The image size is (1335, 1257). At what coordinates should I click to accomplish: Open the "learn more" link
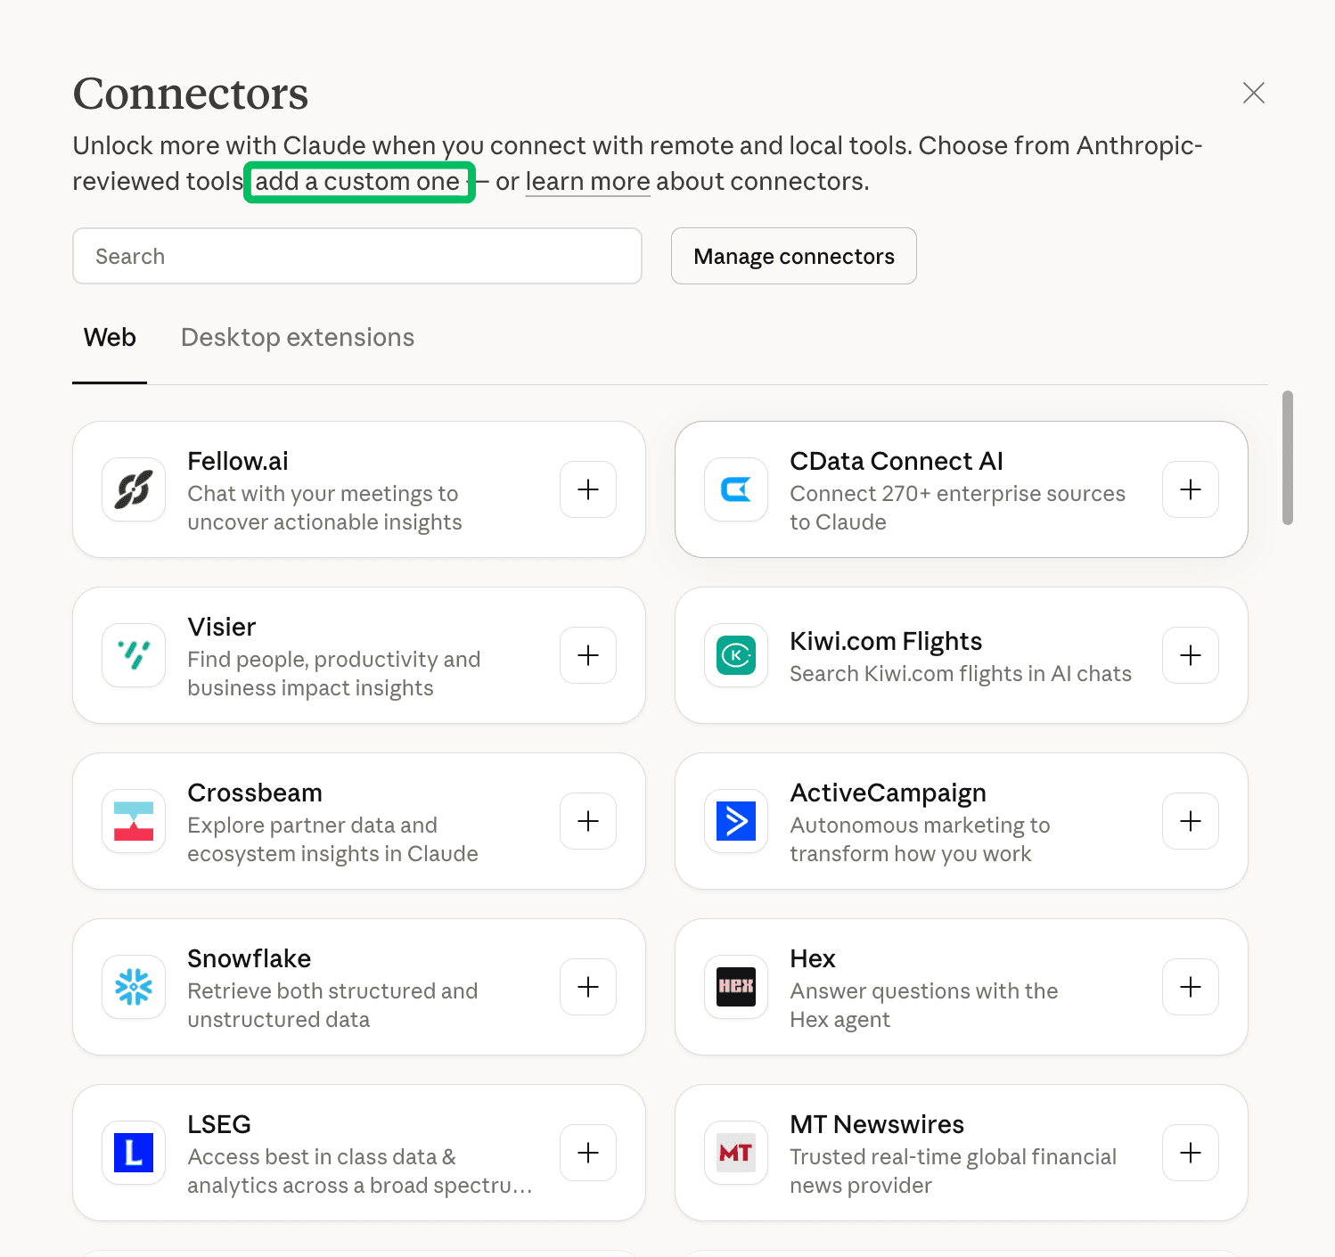pos(587,182)
